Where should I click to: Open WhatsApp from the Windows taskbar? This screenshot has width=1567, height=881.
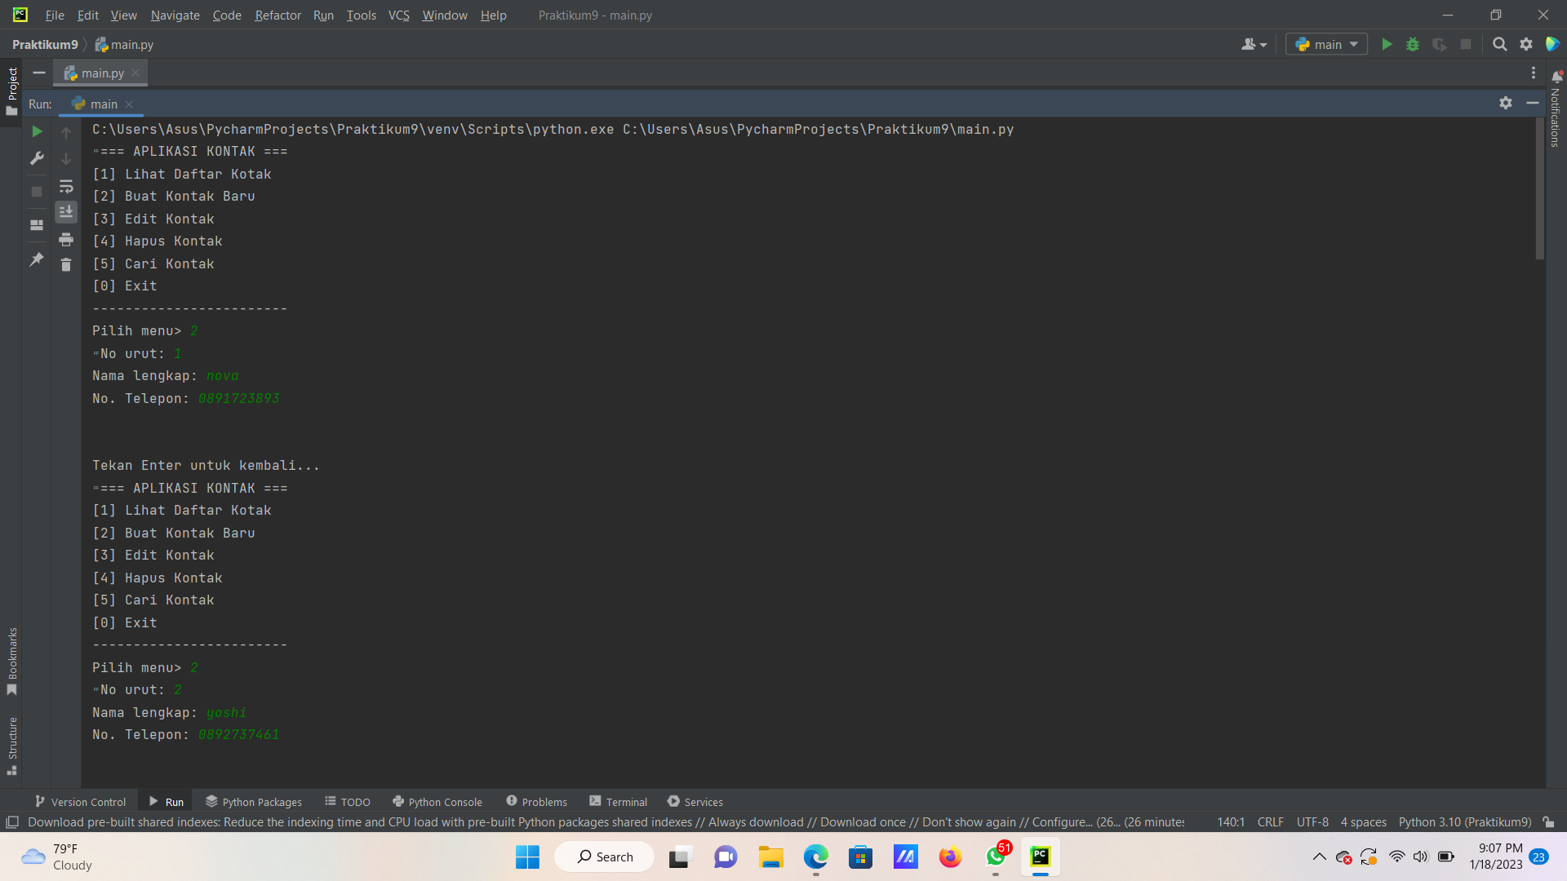pyautogui.click(x=996, y=857)
